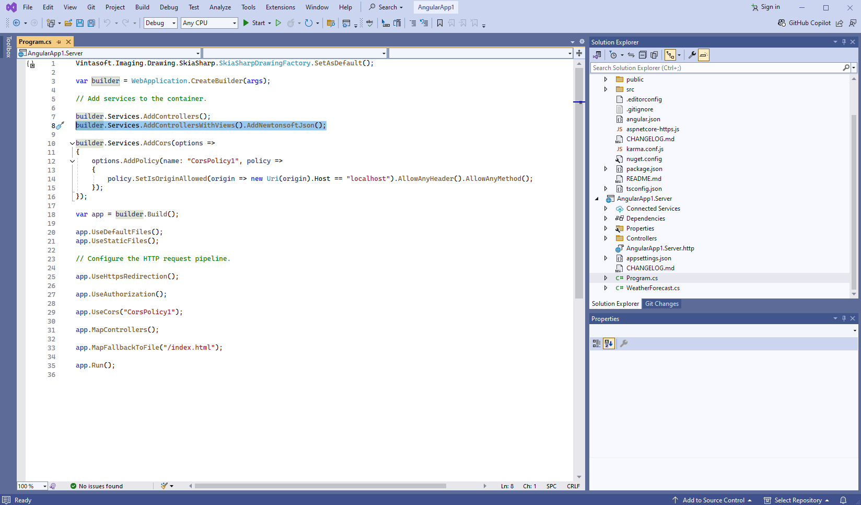Switch to the Git Changes tab

[661, 304]
